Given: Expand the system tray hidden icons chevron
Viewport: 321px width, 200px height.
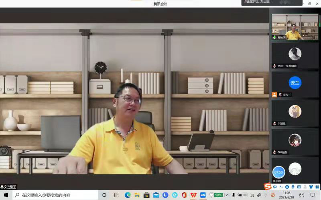Looking at the screenshot, I should tap(229, 195).
